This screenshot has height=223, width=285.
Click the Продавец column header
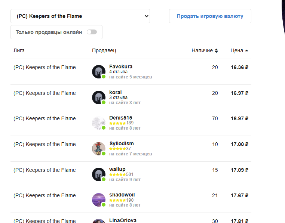pos(104,50)
